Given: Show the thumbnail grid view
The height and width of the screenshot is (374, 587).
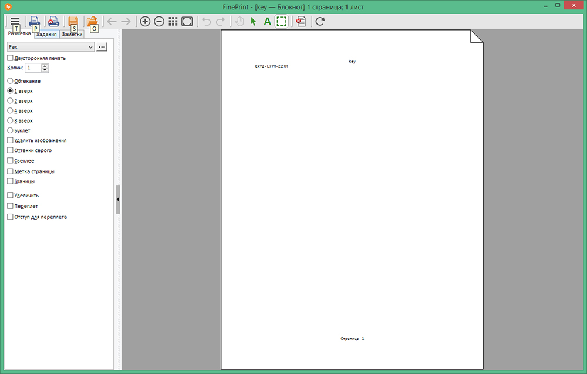Looking at the screenshot, I should pyautogui.click(x=173, y=22).
